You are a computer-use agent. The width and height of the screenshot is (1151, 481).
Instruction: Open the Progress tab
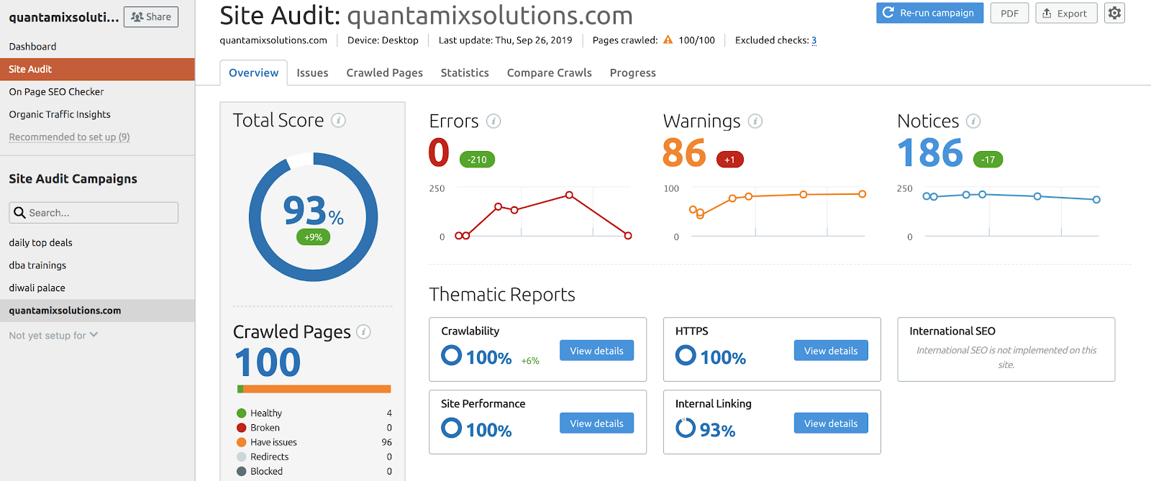coord(633,73)
